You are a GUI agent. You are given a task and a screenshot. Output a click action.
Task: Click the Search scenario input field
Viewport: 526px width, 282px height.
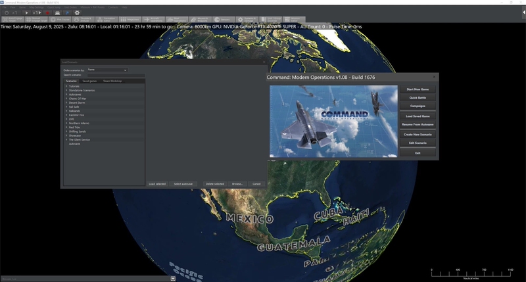pyautogui.click(x=116, y=75)
